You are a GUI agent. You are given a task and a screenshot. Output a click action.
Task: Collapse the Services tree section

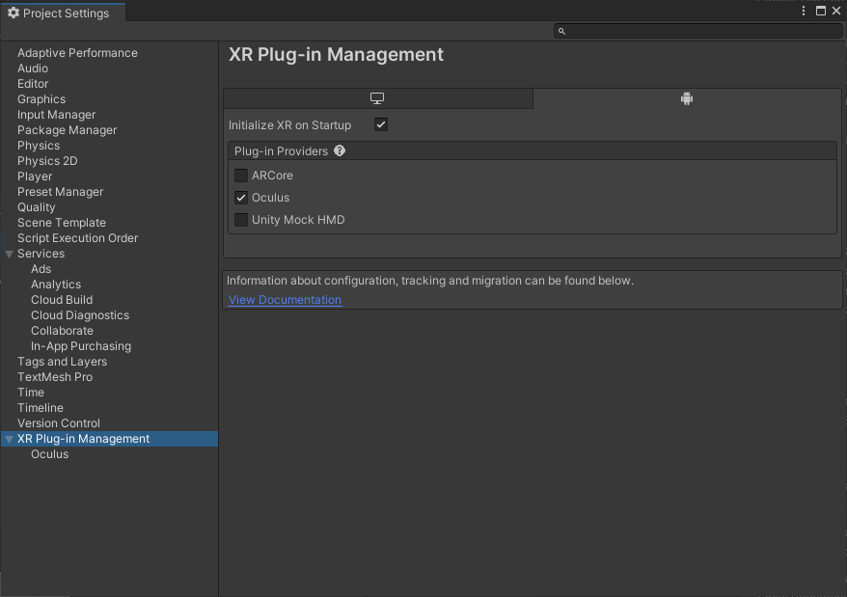click(x=10, y=254)
